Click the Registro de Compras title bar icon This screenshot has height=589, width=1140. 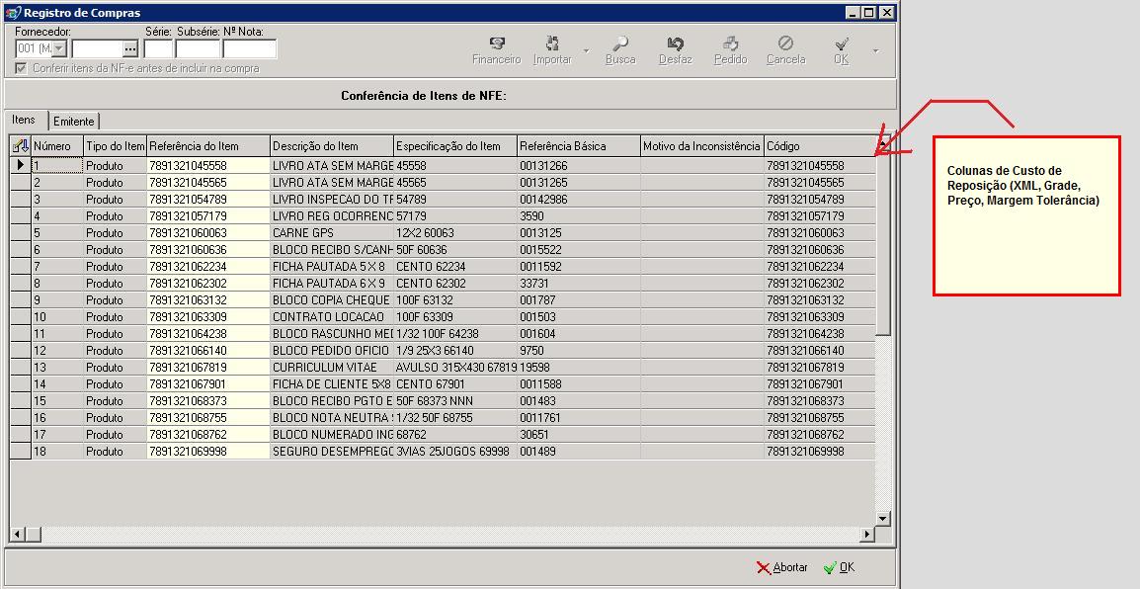pyautogui.click(x=13, y=13)
